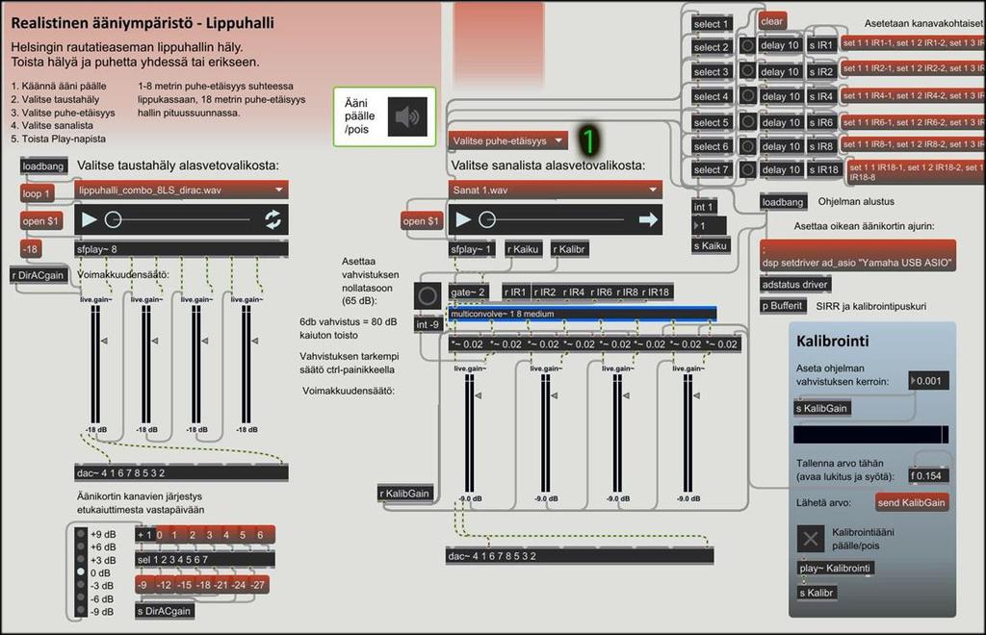Play the Sanat 1.wav word list

pos(463,219)
